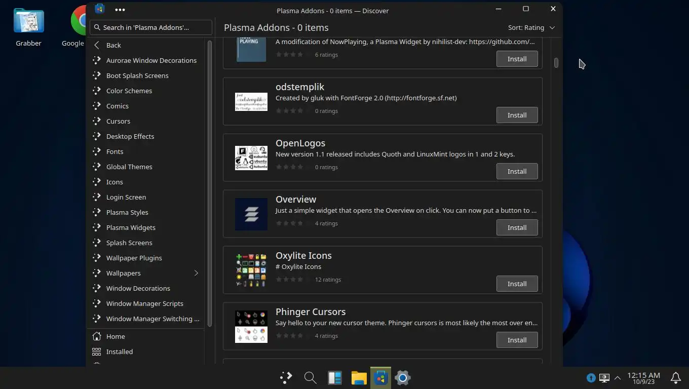Click the Desktop Effects category icon

[97, 136]
